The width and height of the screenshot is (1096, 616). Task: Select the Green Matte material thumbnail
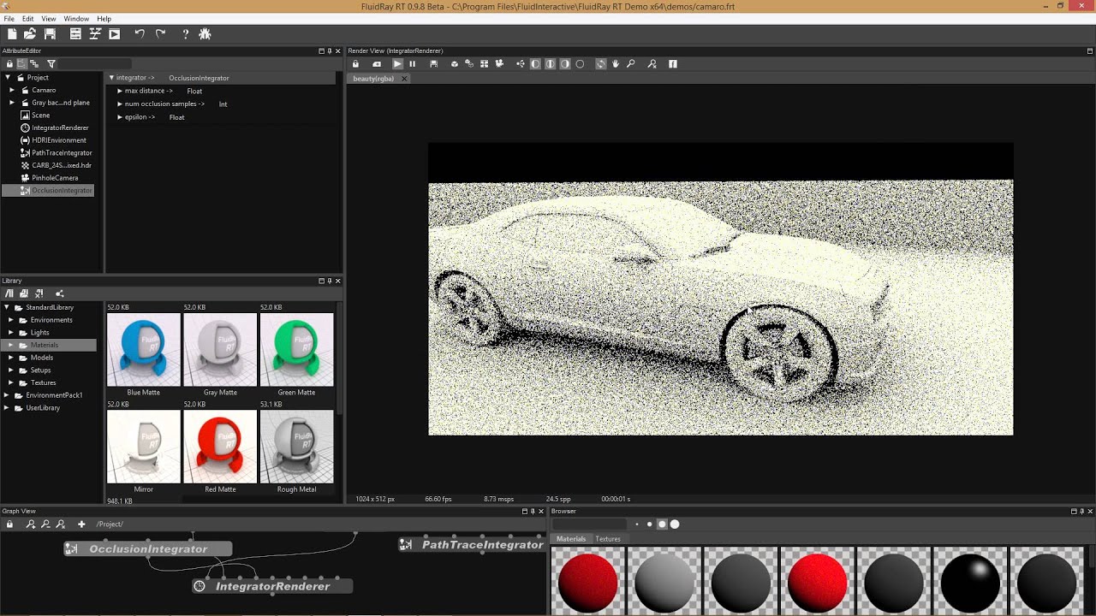click(x=296, y=349)
